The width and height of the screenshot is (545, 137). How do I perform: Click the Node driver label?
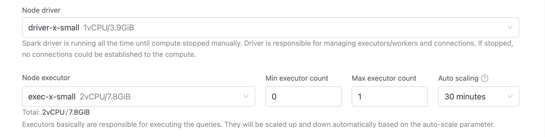[x=41, y=10]
